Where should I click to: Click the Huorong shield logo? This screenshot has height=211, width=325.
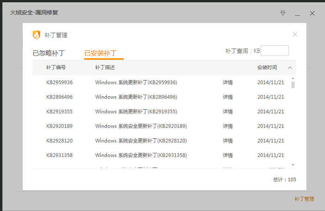pyautogui.click(x=37, y=35)
